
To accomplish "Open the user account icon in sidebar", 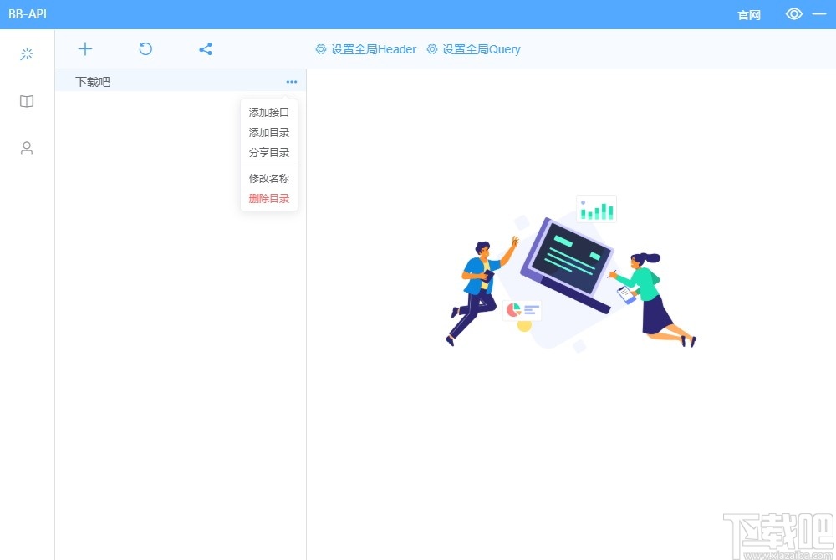I will [x=26, y=148].
